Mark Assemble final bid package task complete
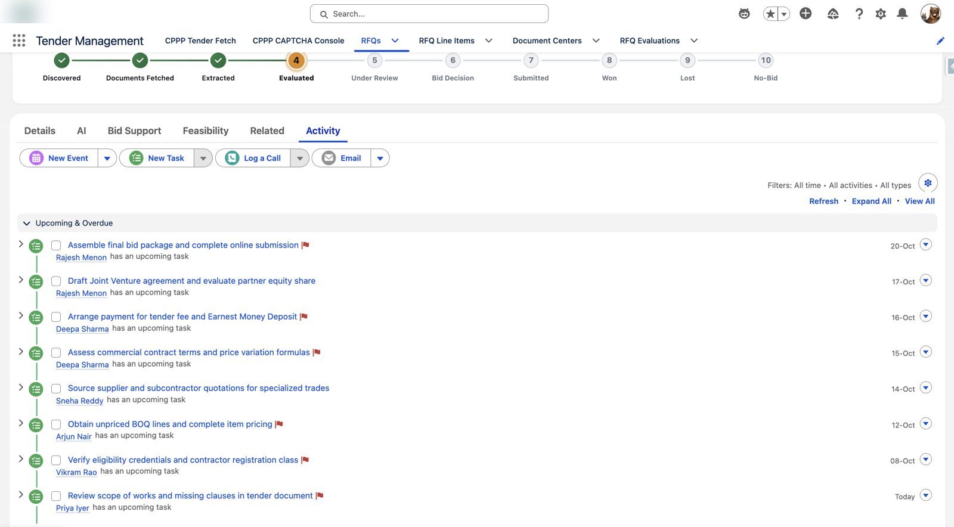The width and height of the screenshot is (954, 527). 56,245
